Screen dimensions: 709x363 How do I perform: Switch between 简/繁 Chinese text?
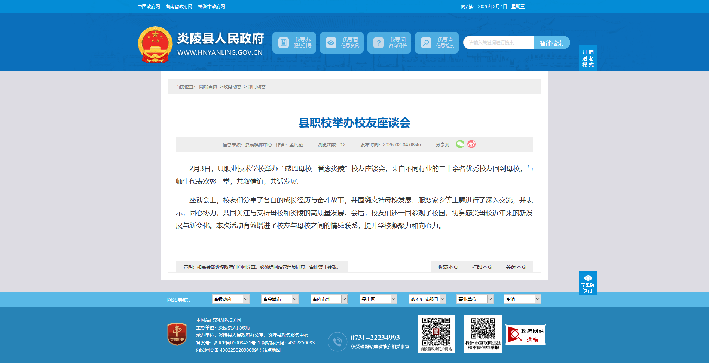click(x=467, y=7)
